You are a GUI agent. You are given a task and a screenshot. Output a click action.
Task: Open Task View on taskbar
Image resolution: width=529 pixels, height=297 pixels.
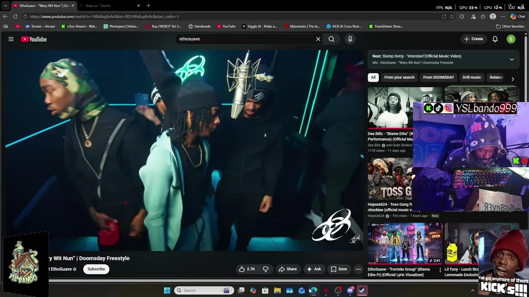pos(241,290)
